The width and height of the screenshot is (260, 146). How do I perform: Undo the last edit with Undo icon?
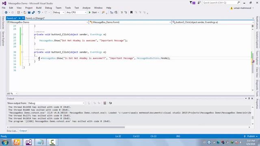[x=39, y=13]
